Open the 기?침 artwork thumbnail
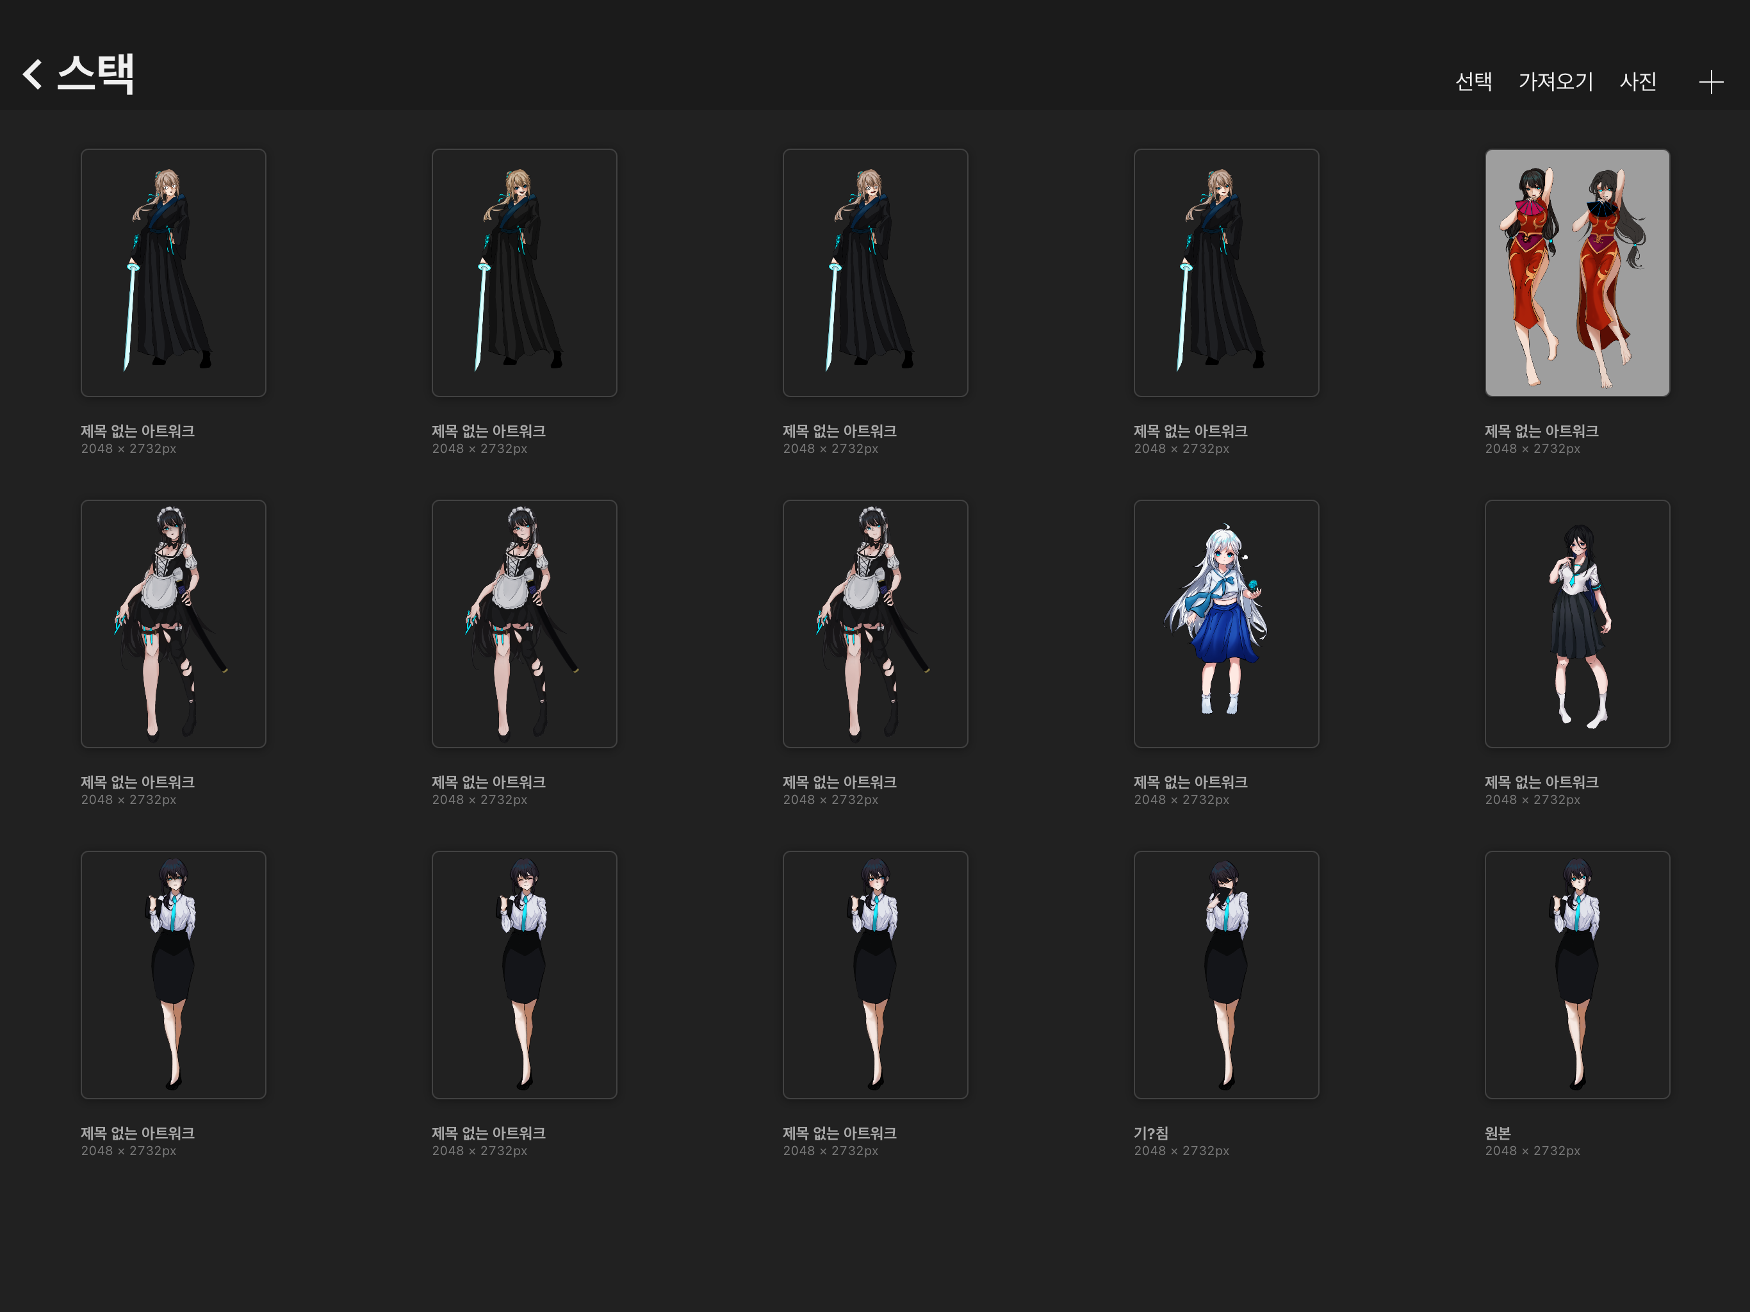The height and width of the screenshot is (1312, 1750). click(1226, 975)
